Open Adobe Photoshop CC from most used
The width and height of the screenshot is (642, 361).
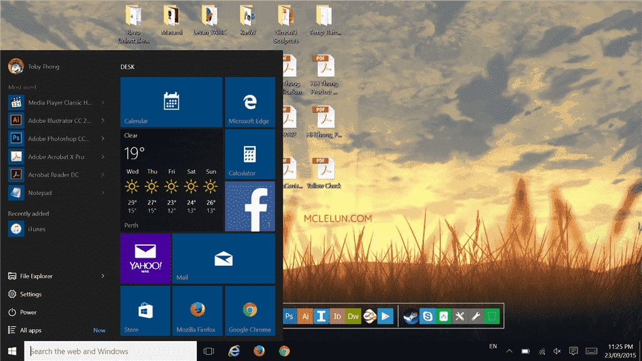57,139
